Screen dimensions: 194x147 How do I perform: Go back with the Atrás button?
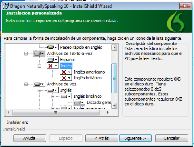[102, 138]
